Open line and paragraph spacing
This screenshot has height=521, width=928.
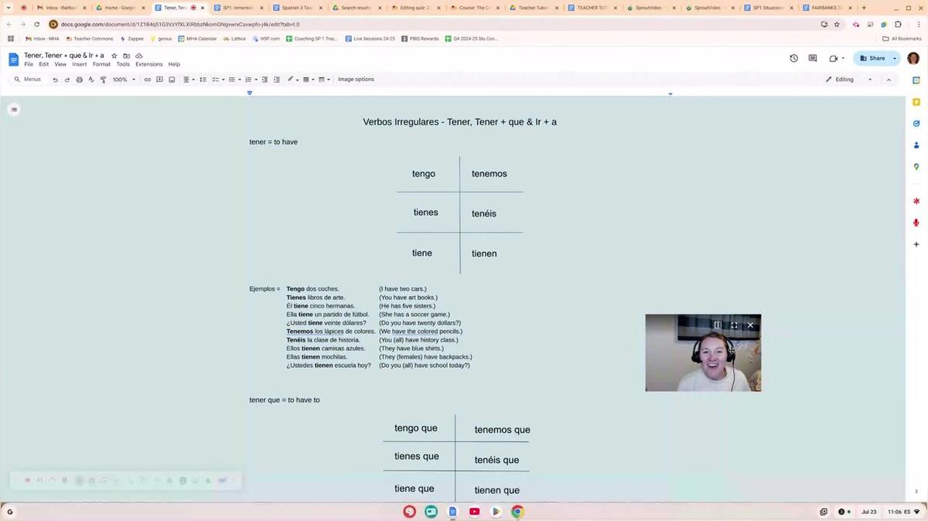pyautogui.click(x=203, y=80)
